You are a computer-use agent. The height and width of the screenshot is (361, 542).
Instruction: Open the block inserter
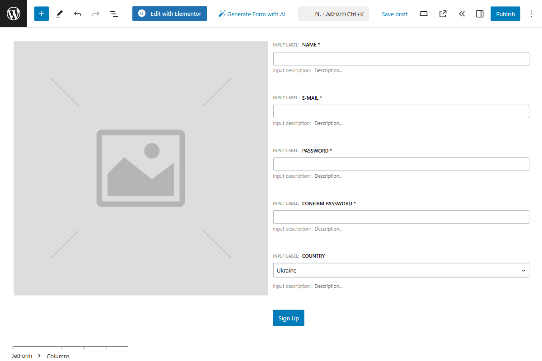41,14
